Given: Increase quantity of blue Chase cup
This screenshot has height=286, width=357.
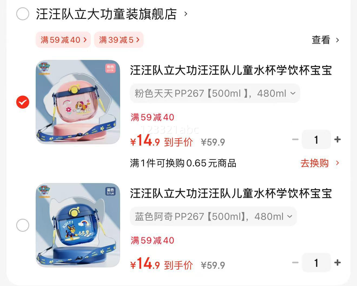Looking at the screenshot, I should click(x=337, y=263).
